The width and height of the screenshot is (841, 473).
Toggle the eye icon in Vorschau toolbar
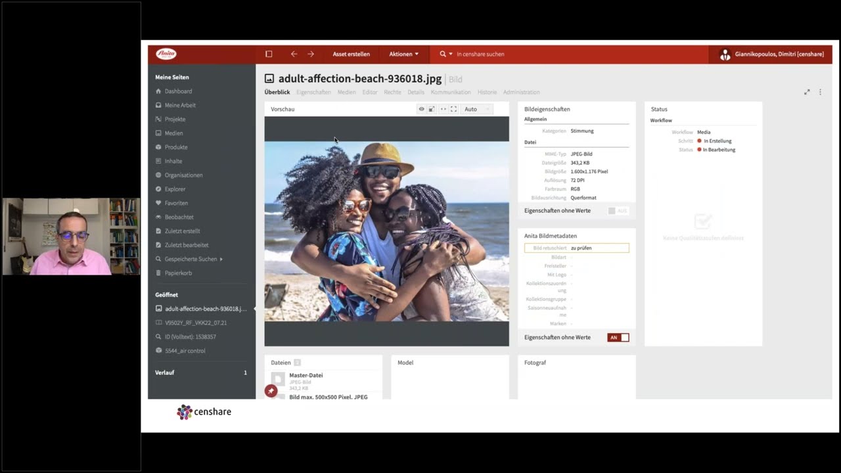(421, 109)
